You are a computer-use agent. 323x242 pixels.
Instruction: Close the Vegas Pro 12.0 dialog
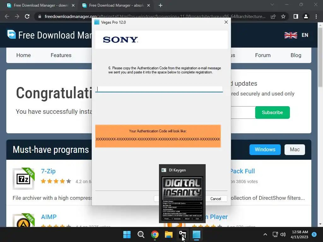pyautogui.click(x=226, y=22)
